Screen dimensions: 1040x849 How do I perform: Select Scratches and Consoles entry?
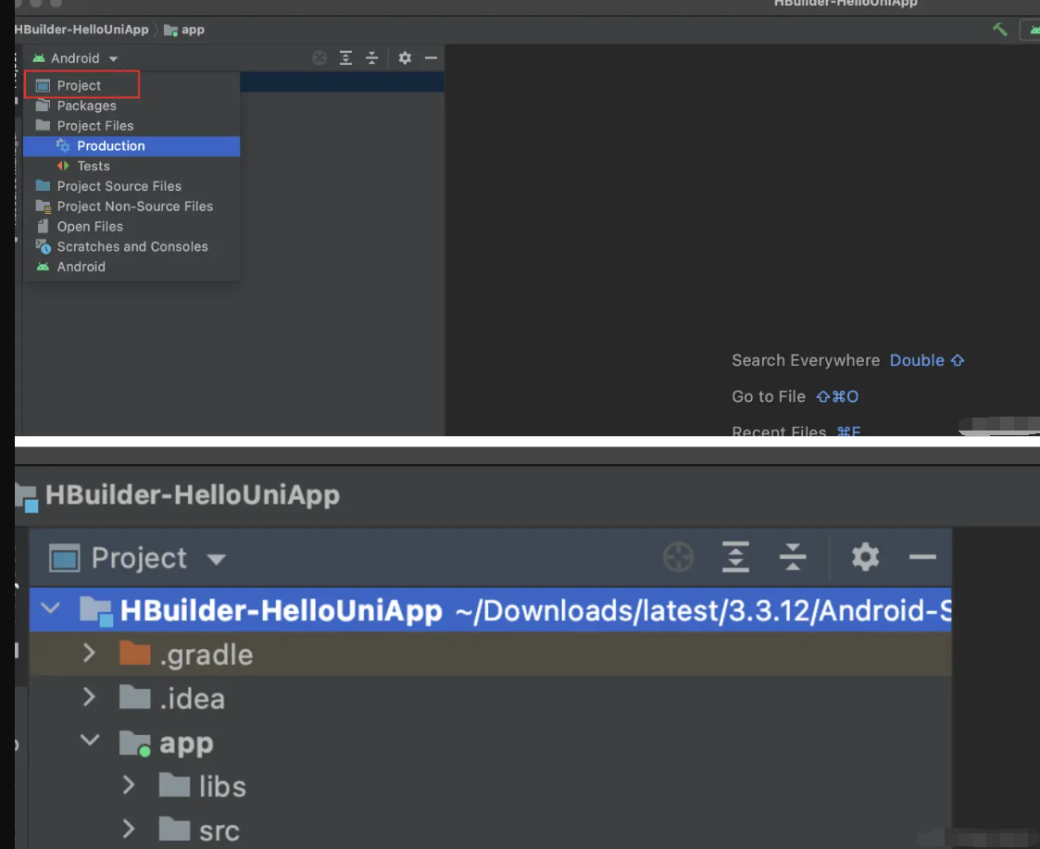(132, 247)
